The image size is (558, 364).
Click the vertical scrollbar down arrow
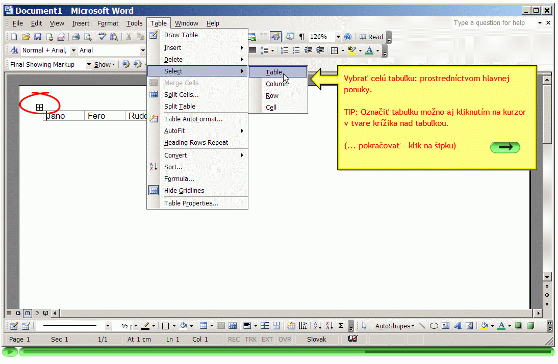point(547,277)
